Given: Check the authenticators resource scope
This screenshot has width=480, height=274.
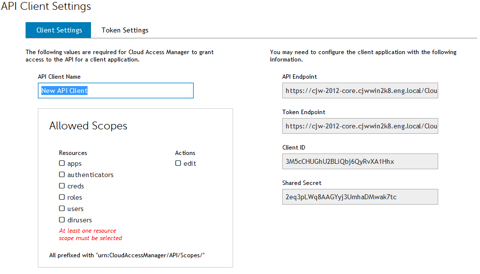Looking at the screenshot, I should click(62, 175).
